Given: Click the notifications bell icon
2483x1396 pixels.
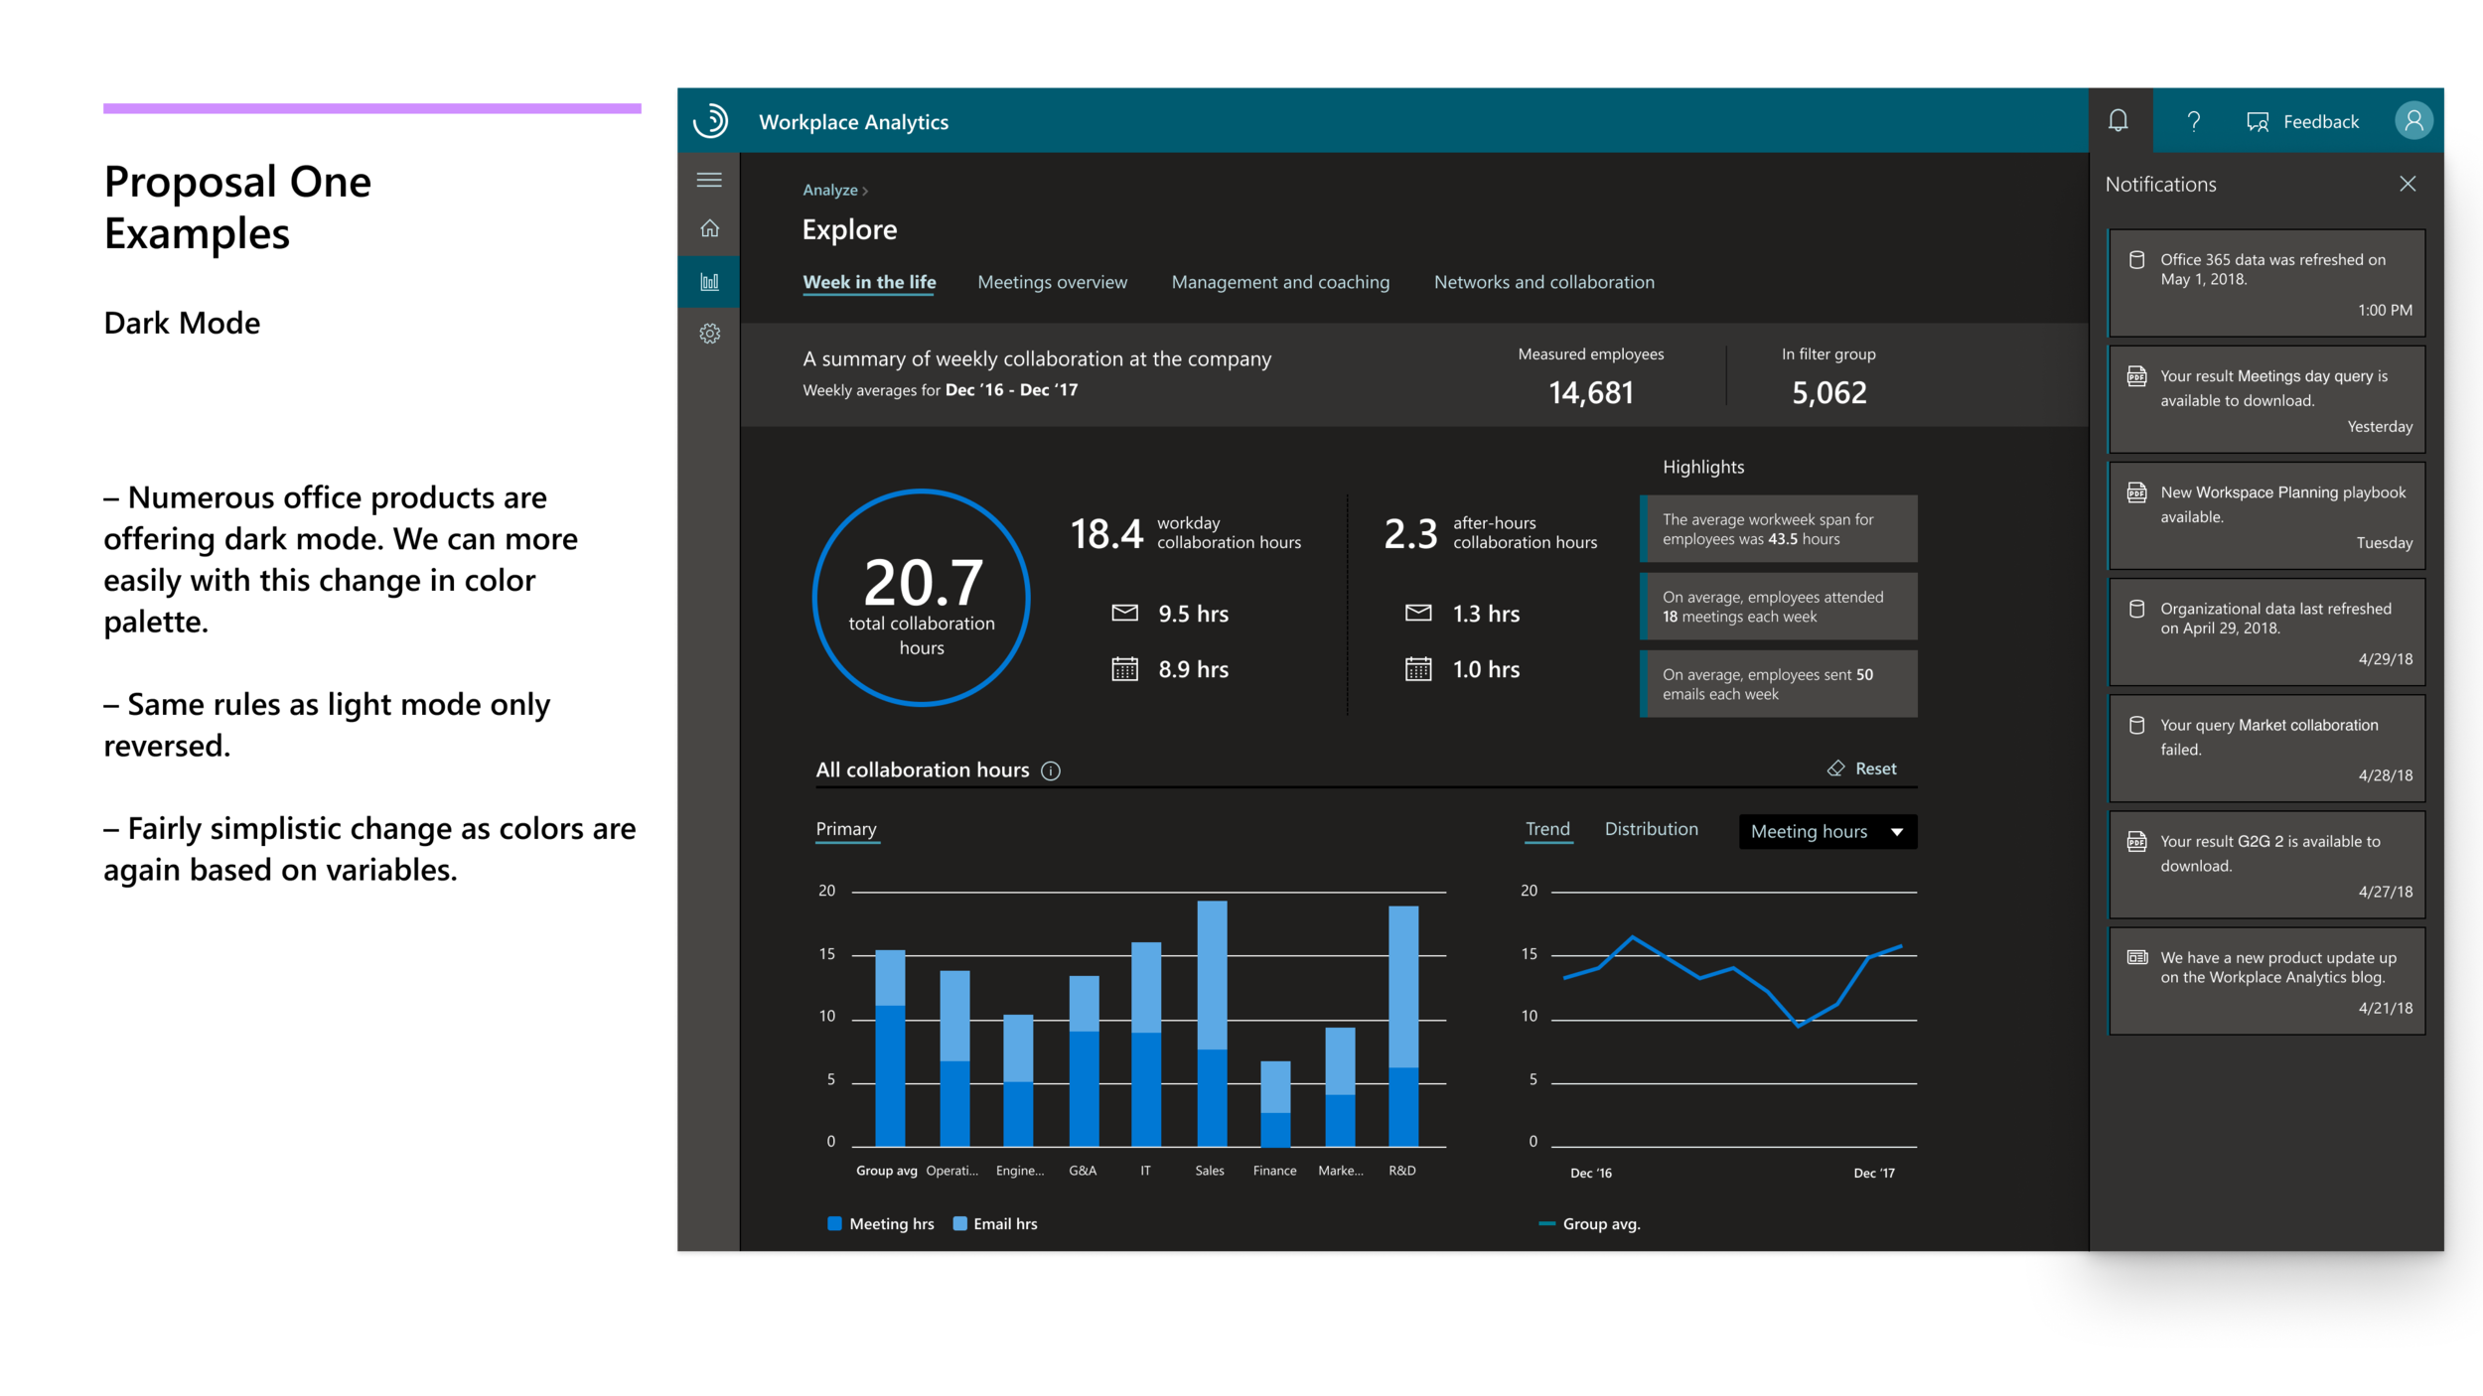Looking at the screenshot, I should 2118,121.
